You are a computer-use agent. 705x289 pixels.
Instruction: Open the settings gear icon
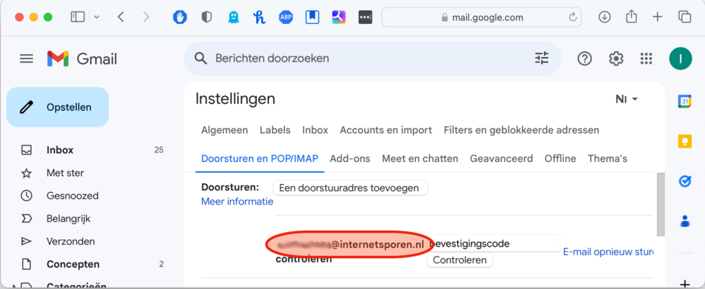tap(615, 59)
